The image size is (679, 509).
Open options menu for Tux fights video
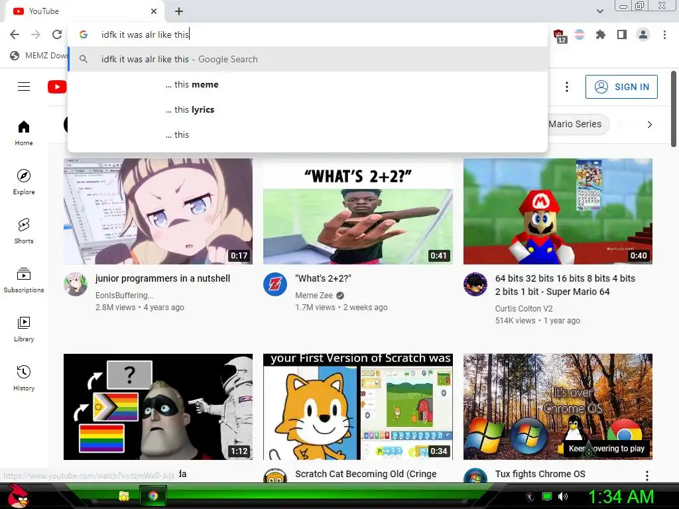(647, 476)
